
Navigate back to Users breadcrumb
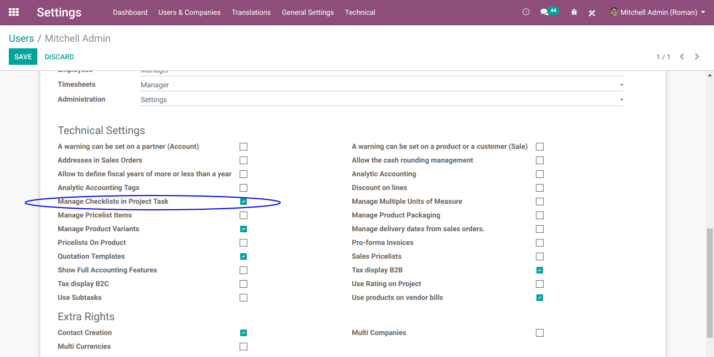(x=21, y=38)
